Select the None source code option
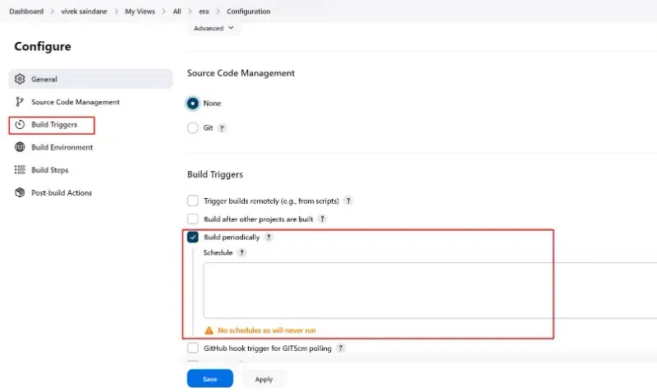The height and width of the screenshot is (392, 657). (193, 104)
